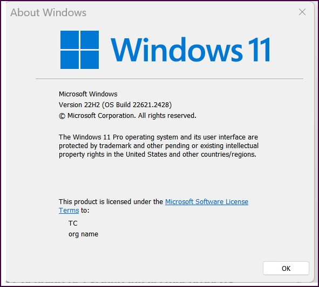Click the licensed user name 'TC'
Screen dimensions: 319x287
click(x=73, y=223)
